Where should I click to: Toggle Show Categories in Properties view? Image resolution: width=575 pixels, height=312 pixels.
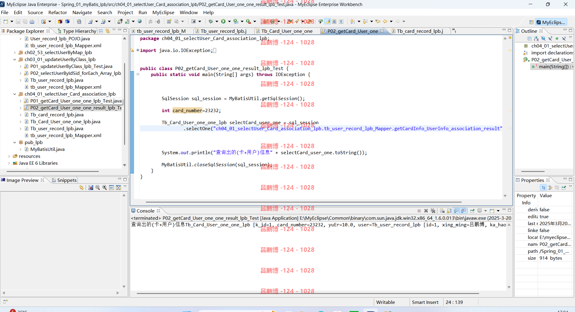(x=543, y=188)
